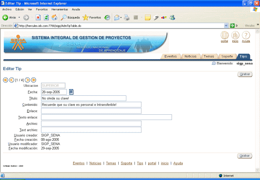Viewport: 260px width, 180px height.
Task: Open the Edición menu
Action: tap(20, 9)
